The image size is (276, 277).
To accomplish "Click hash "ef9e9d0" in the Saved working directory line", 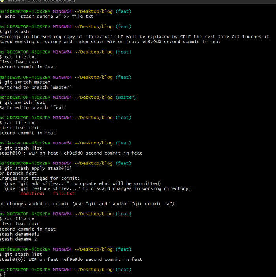I will pos(152,42).
